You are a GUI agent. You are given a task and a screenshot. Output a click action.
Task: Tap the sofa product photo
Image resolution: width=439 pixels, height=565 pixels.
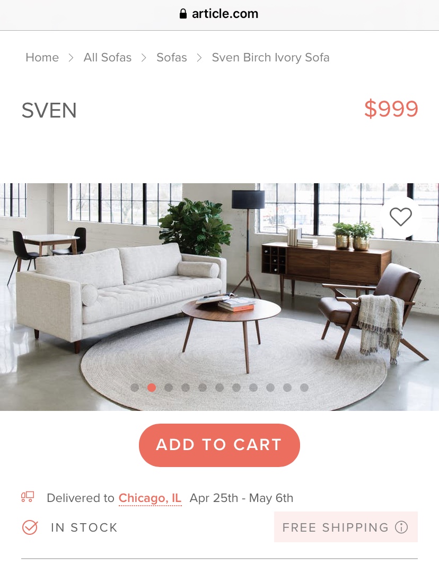point(219,297)
